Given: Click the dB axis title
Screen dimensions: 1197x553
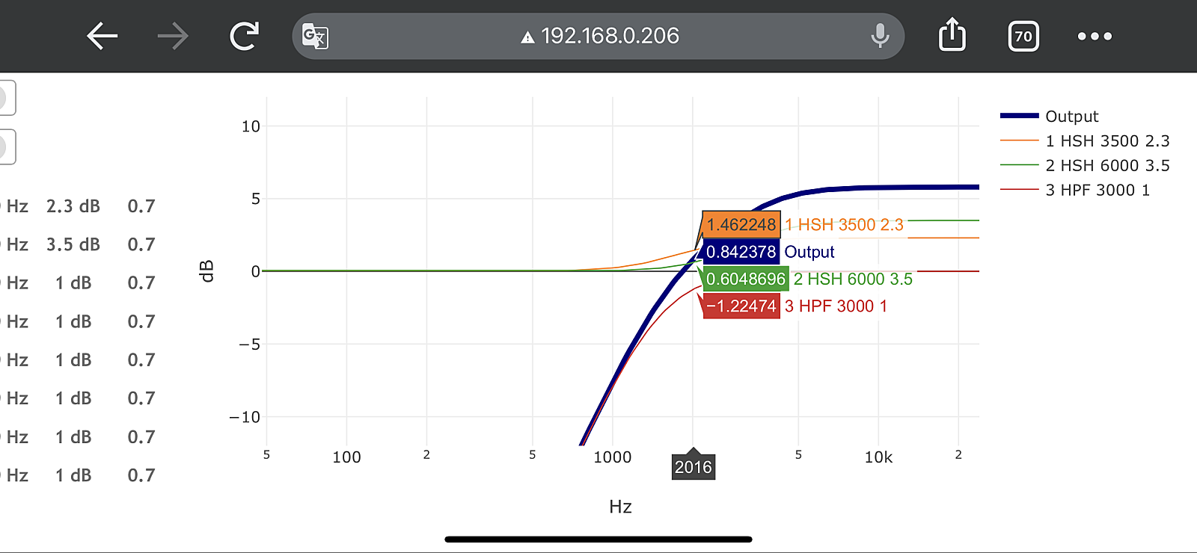Looking at the screenshot, I should [207, 271].
